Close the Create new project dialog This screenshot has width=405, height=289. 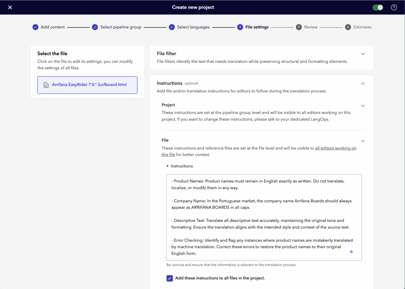pos(10,8)
